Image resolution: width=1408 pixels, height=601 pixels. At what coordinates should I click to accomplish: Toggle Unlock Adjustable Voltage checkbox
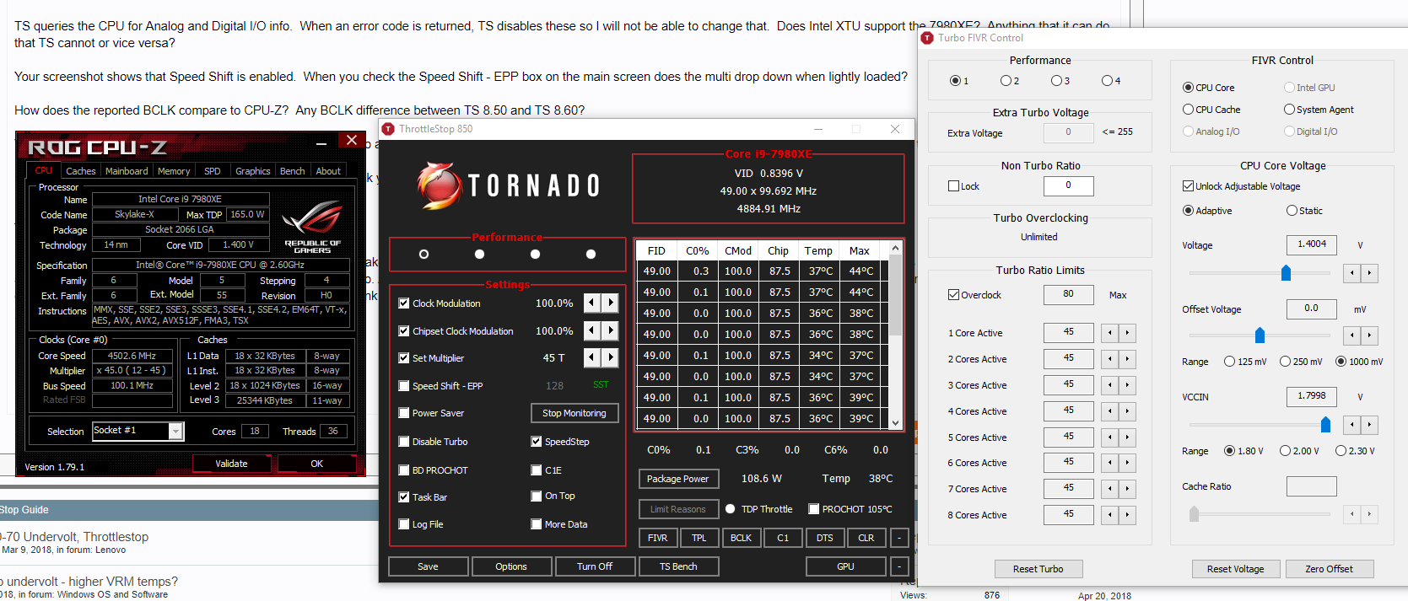click(1188, 186)
